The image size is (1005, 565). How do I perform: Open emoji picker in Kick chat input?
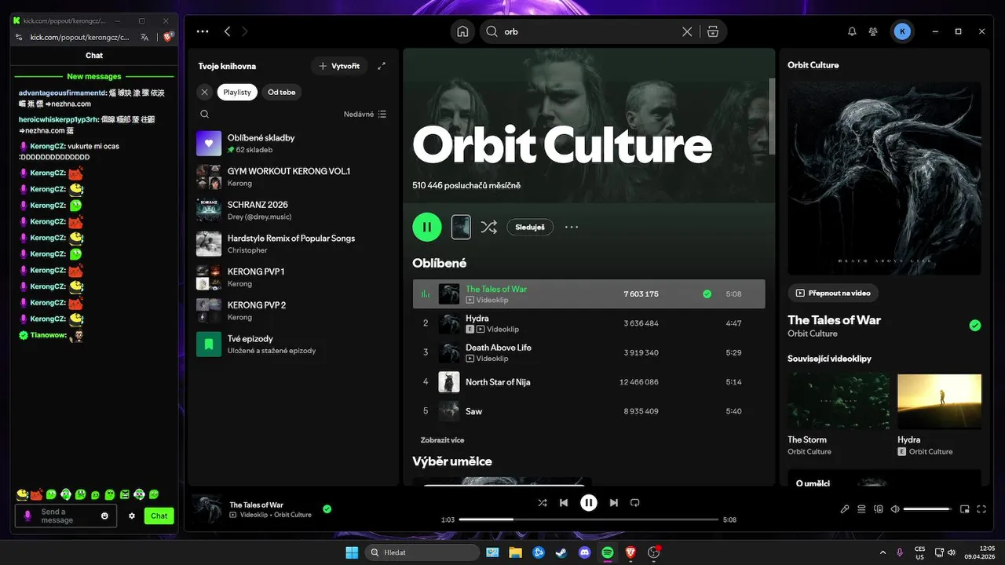(x=105, y=516)
